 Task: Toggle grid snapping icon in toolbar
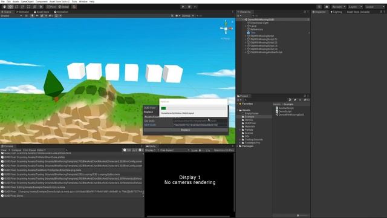point(74,7)
